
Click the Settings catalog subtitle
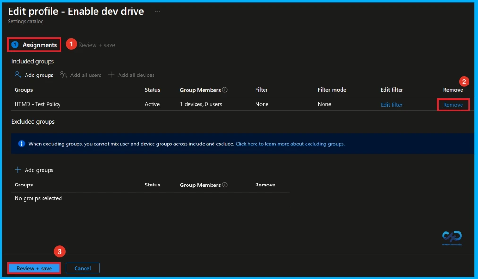[x=26, y=21]
